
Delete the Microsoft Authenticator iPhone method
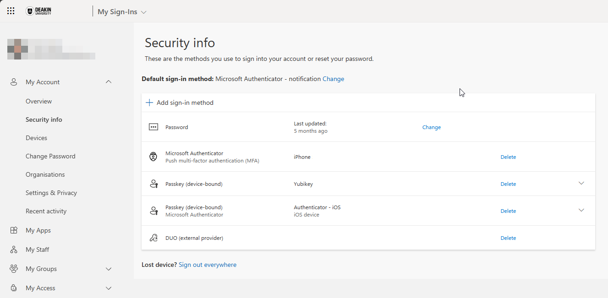(x=508, y=157)
